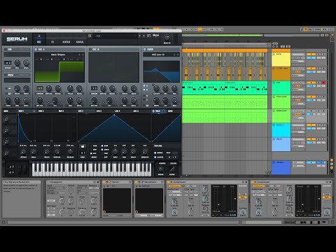336x252 pixels.
Task: Toggle first Compressor device activator
Action: pos(169,182)
